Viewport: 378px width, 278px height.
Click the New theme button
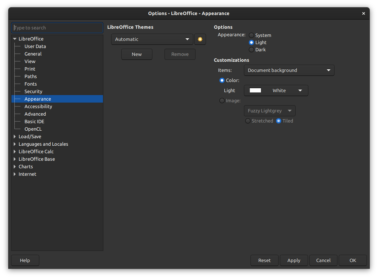point(137,54)
